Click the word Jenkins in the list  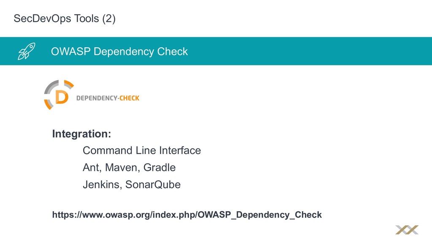pyautogui.click(x=101, y=185)
